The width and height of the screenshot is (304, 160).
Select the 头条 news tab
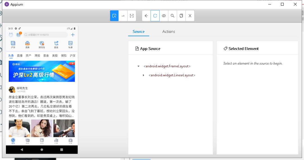tap(11, 56)
